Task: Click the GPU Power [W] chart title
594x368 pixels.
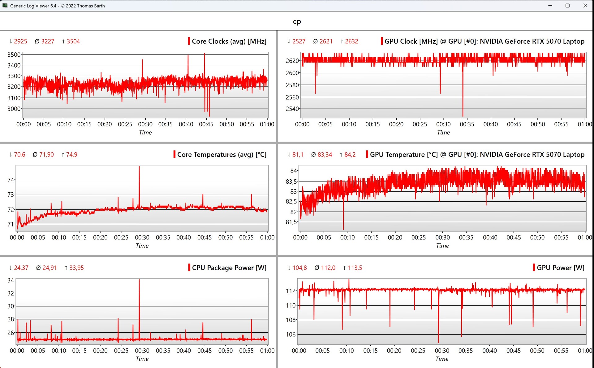Action: (560, 267)
